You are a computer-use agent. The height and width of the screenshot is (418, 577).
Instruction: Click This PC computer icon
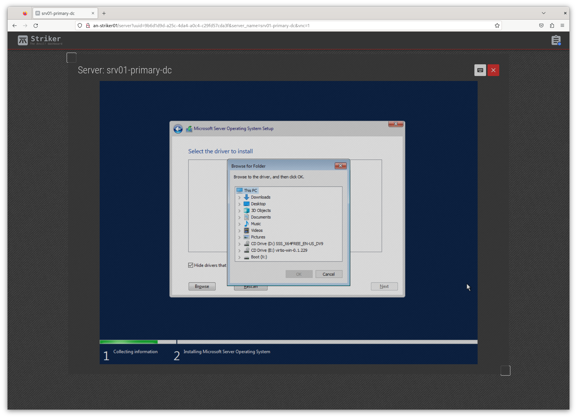pyautogui.click(x=240, y=190)
